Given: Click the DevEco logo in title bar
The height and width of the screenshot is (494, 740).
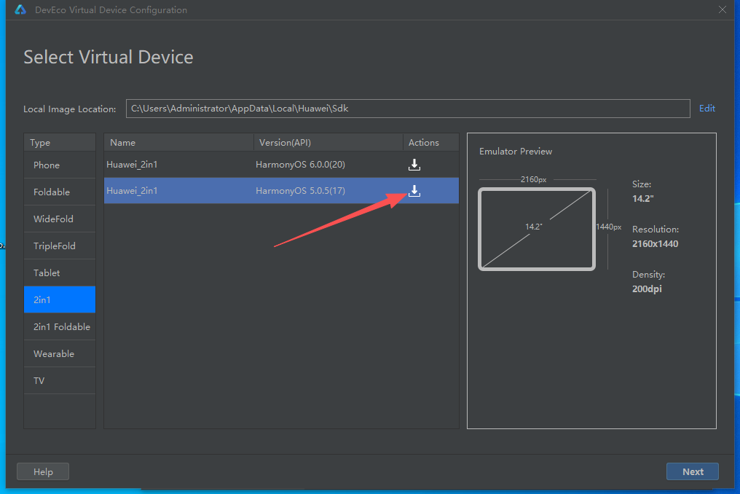Looking at the screenshot, I should (20, 9).
